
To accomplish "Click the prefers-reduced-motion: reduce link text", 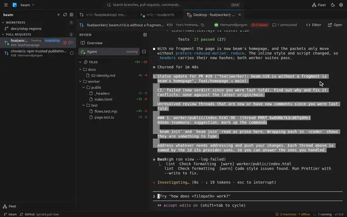I will click(210, 53).
